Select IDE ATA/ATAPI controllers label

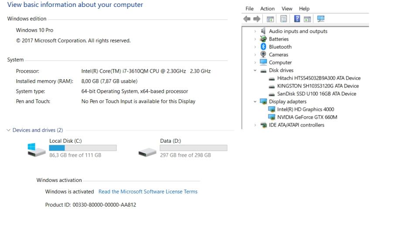coord(296,125)
